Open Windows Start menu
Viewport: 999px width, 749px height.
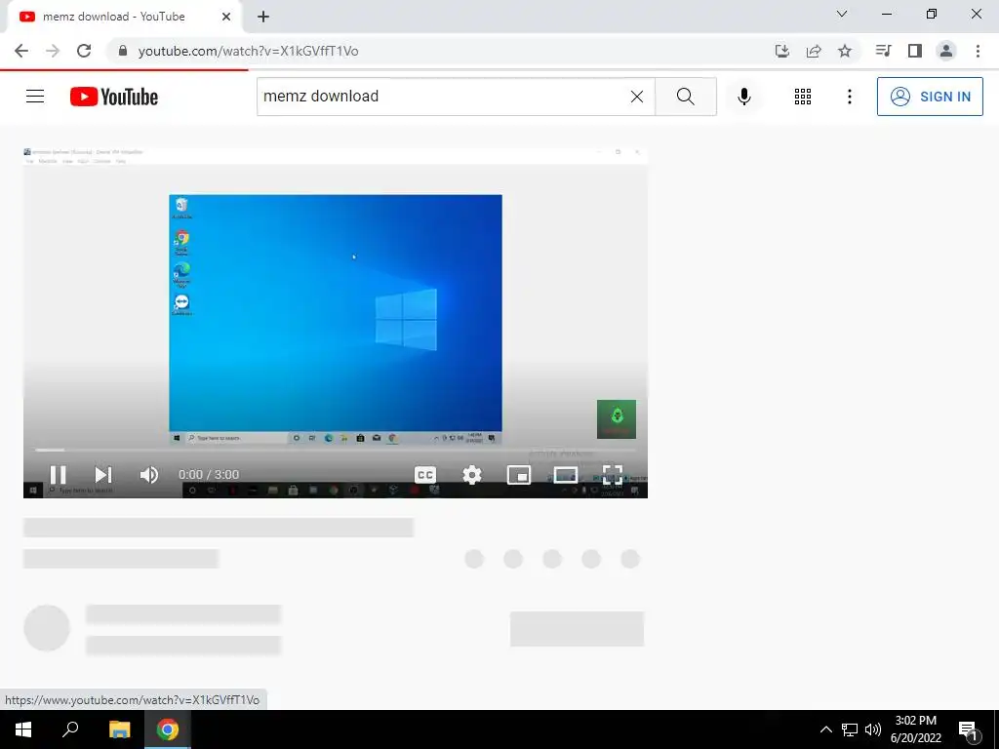(23, 729)
